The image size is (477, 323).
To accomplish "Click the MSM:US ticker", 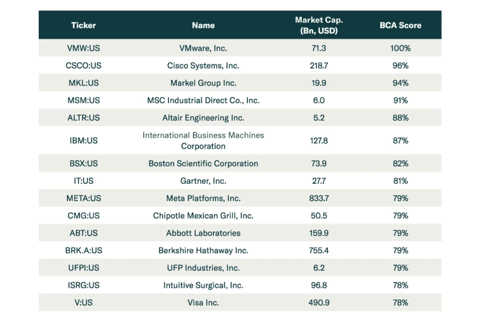I will pyautogui.click(x=83, y=100).
